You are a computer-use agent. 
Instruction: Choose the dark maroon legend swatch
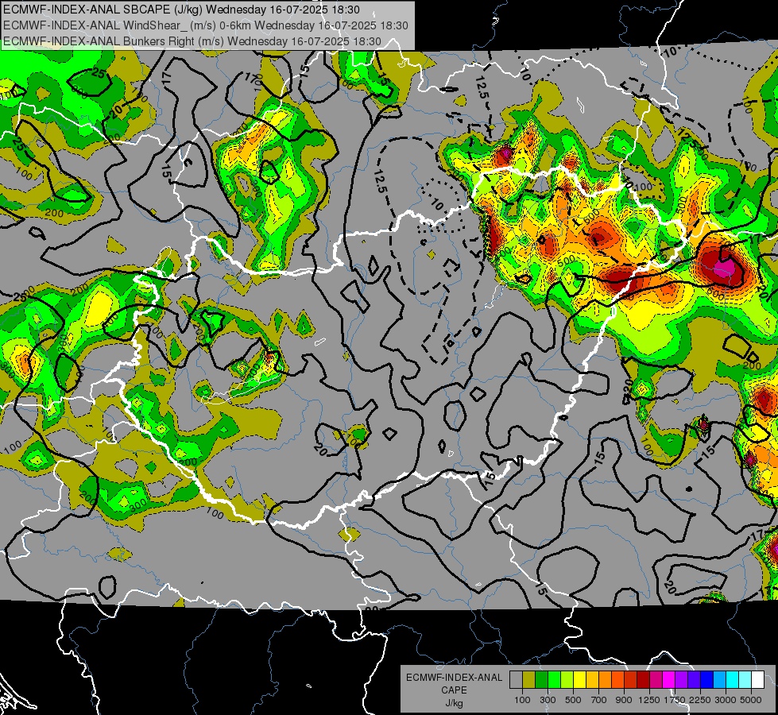point(644,680)
